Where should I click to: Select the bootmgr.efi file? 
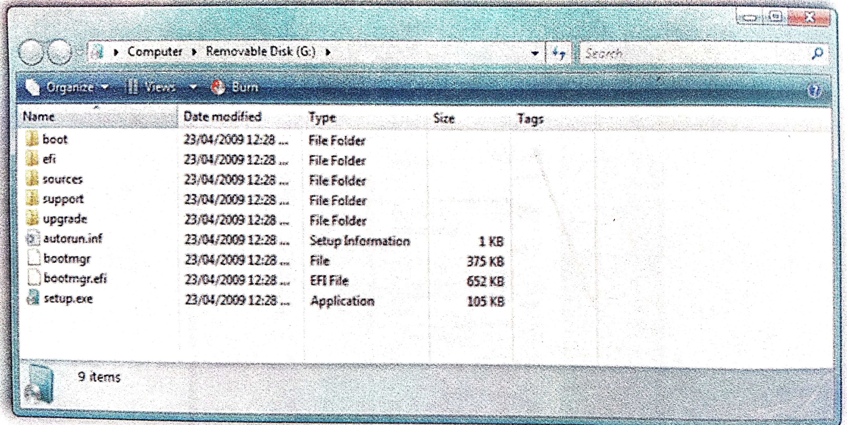tap(75, 279)
